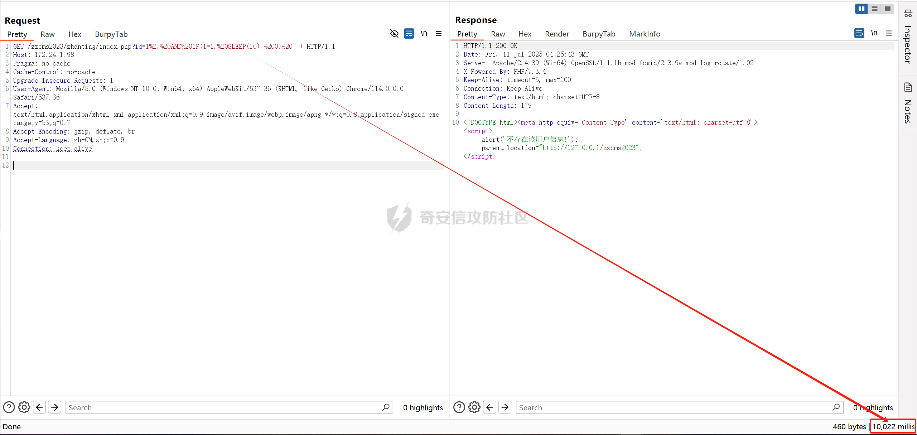
Task: Go to previous match in Request search
Action: pos(39,407)
